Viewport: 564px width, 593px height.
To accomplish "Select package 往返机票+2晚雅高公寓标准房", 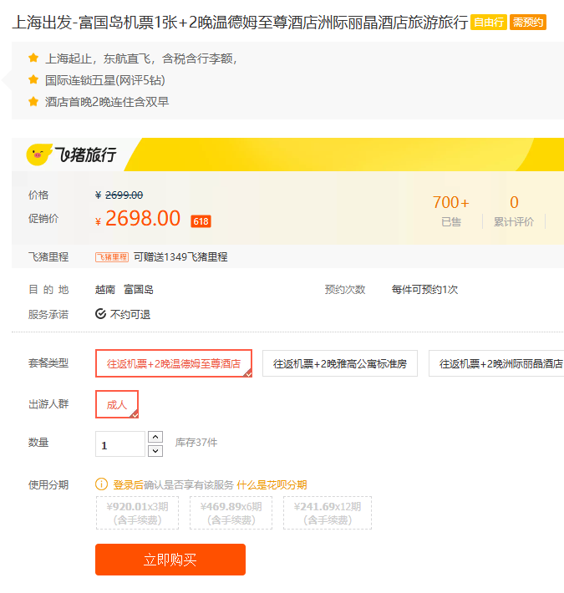I will click(x=340, y=363).
